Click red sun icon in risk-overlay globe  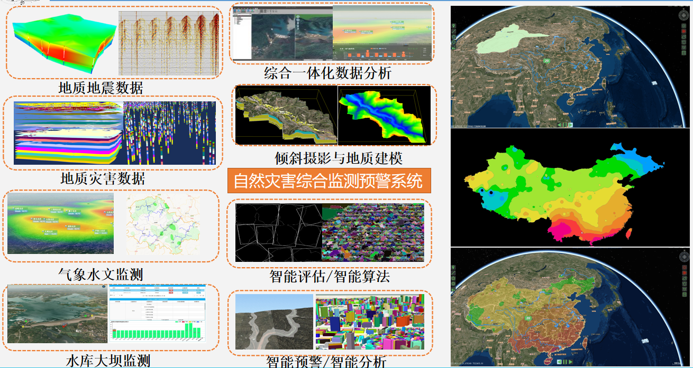click(685, 267)
